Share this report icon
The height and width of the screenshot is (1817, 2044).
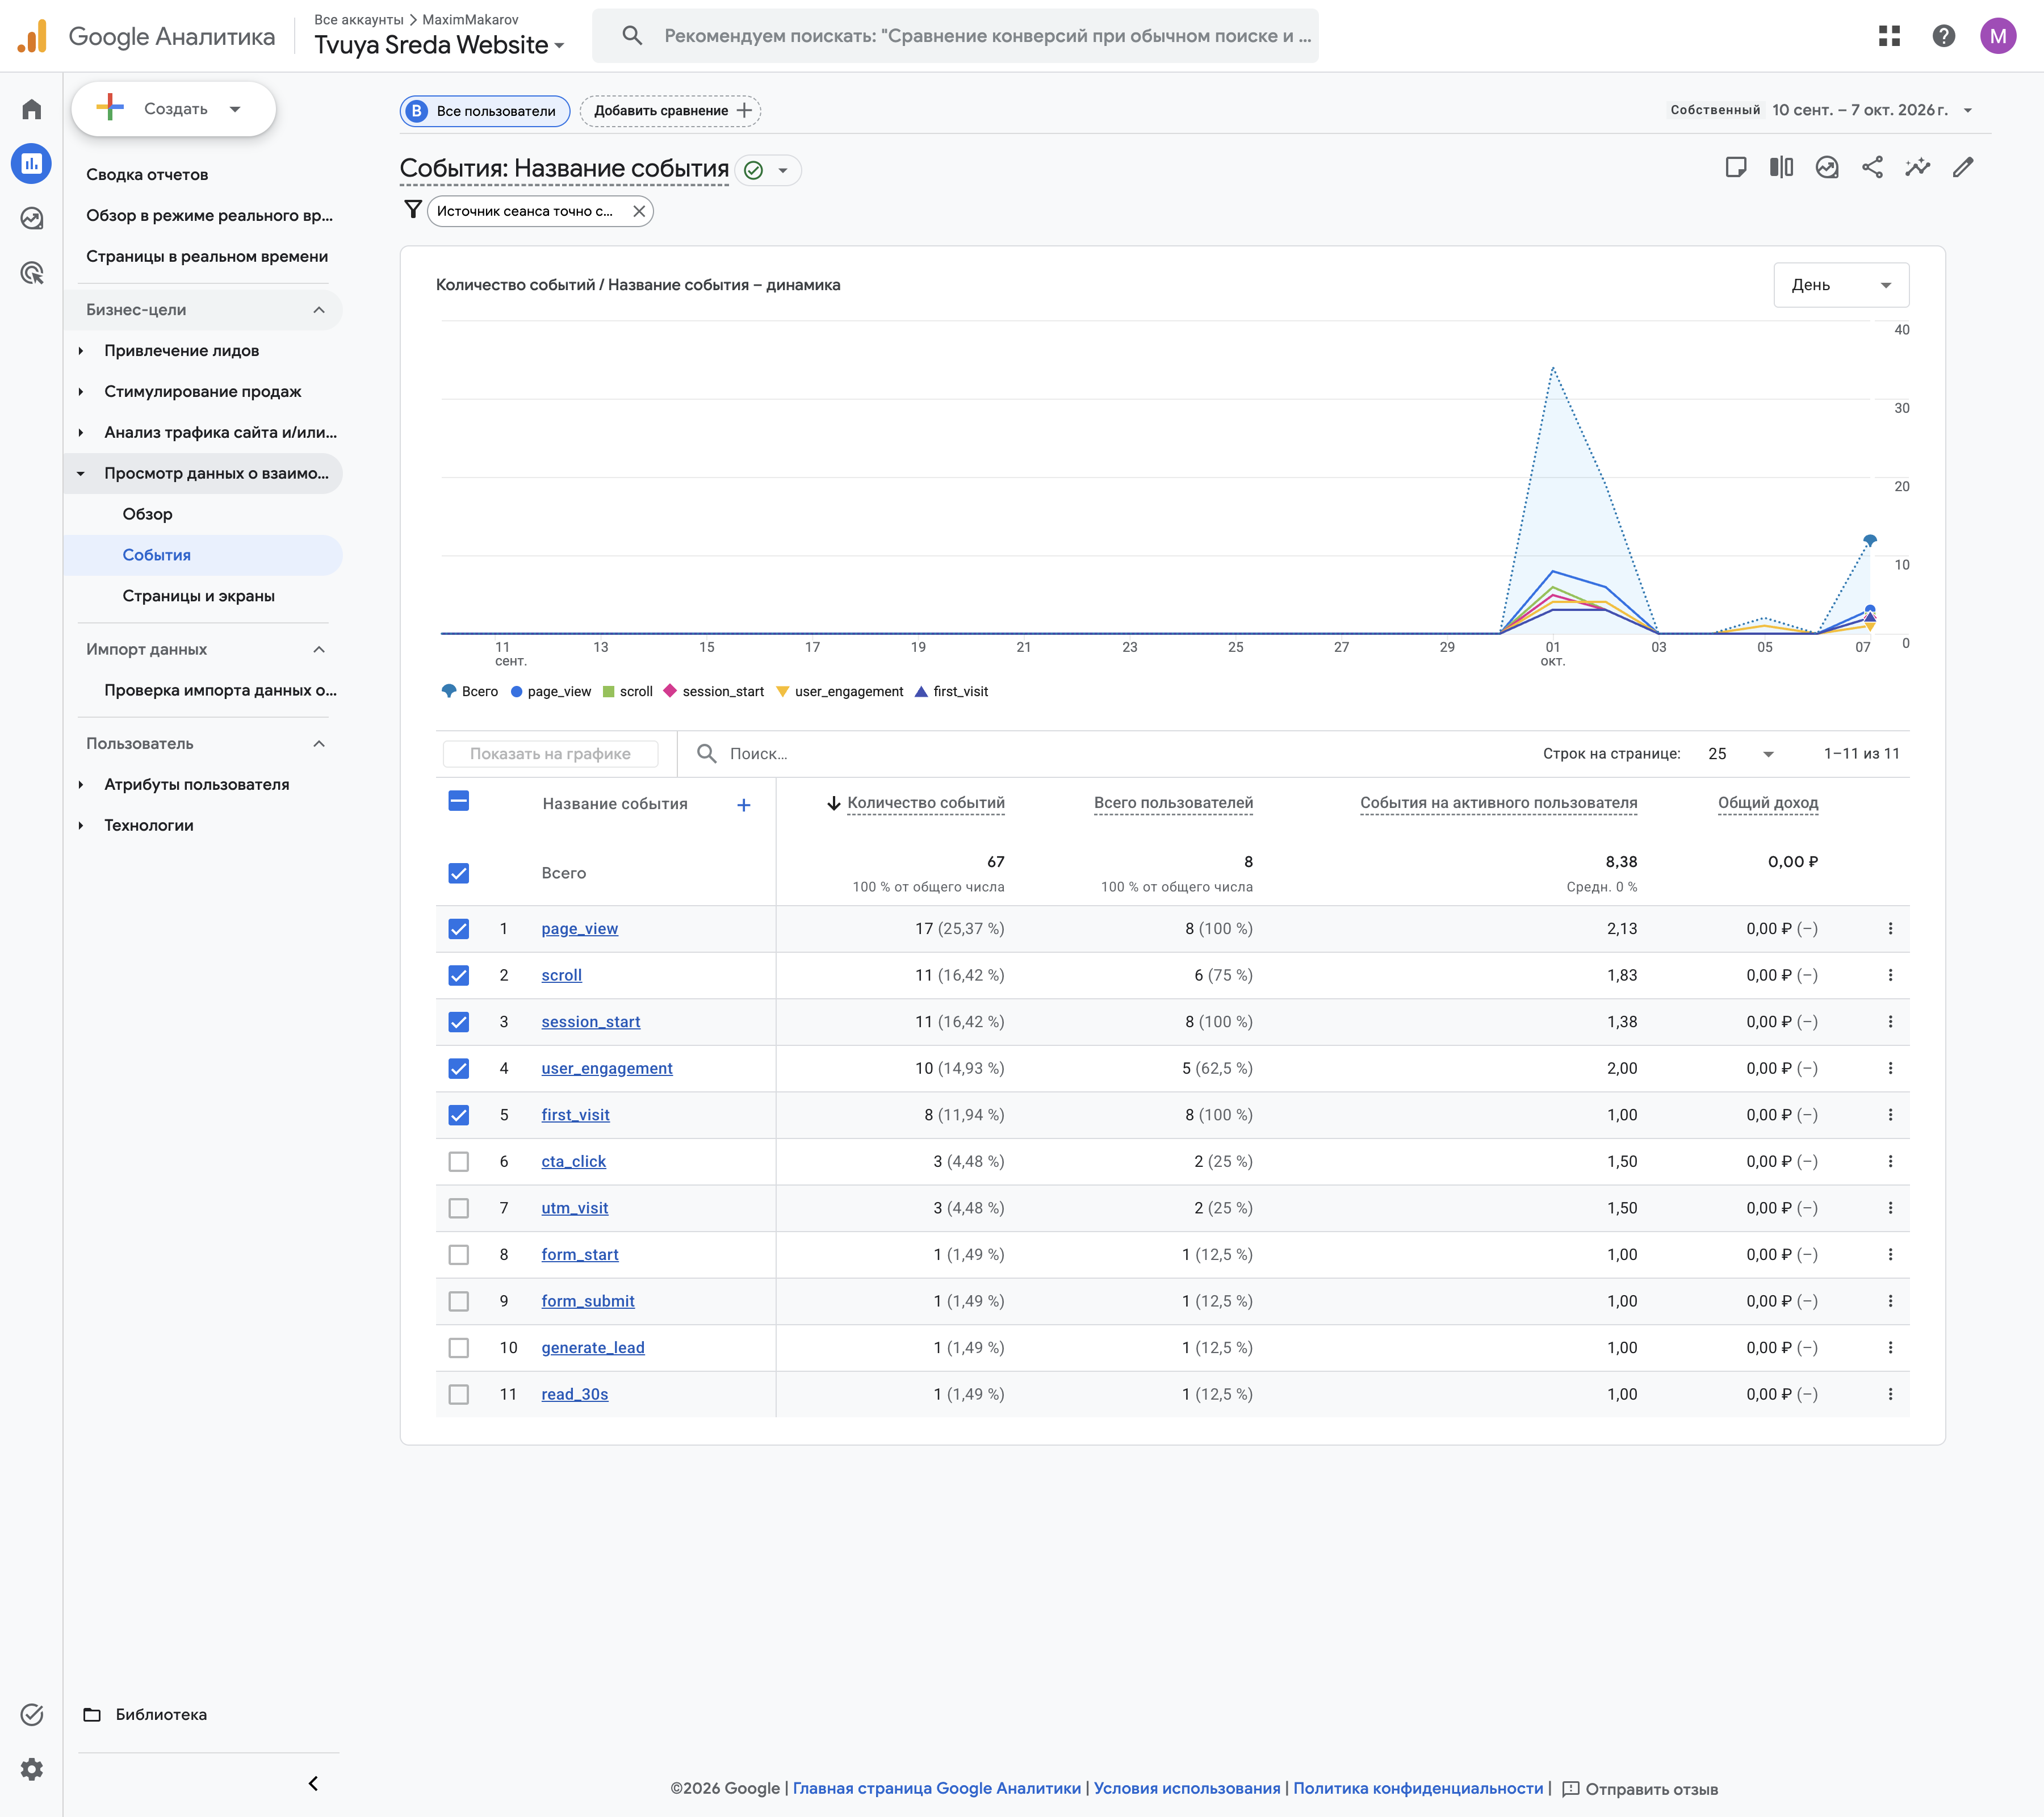[x=1872, y=167]
